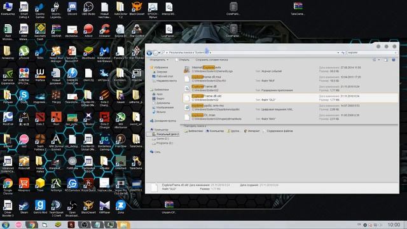Image resolution: width=407 pixels, height=229 pixels.
Task: Select the Geometry Dash desktop icon
Action: tap(40, 32)
